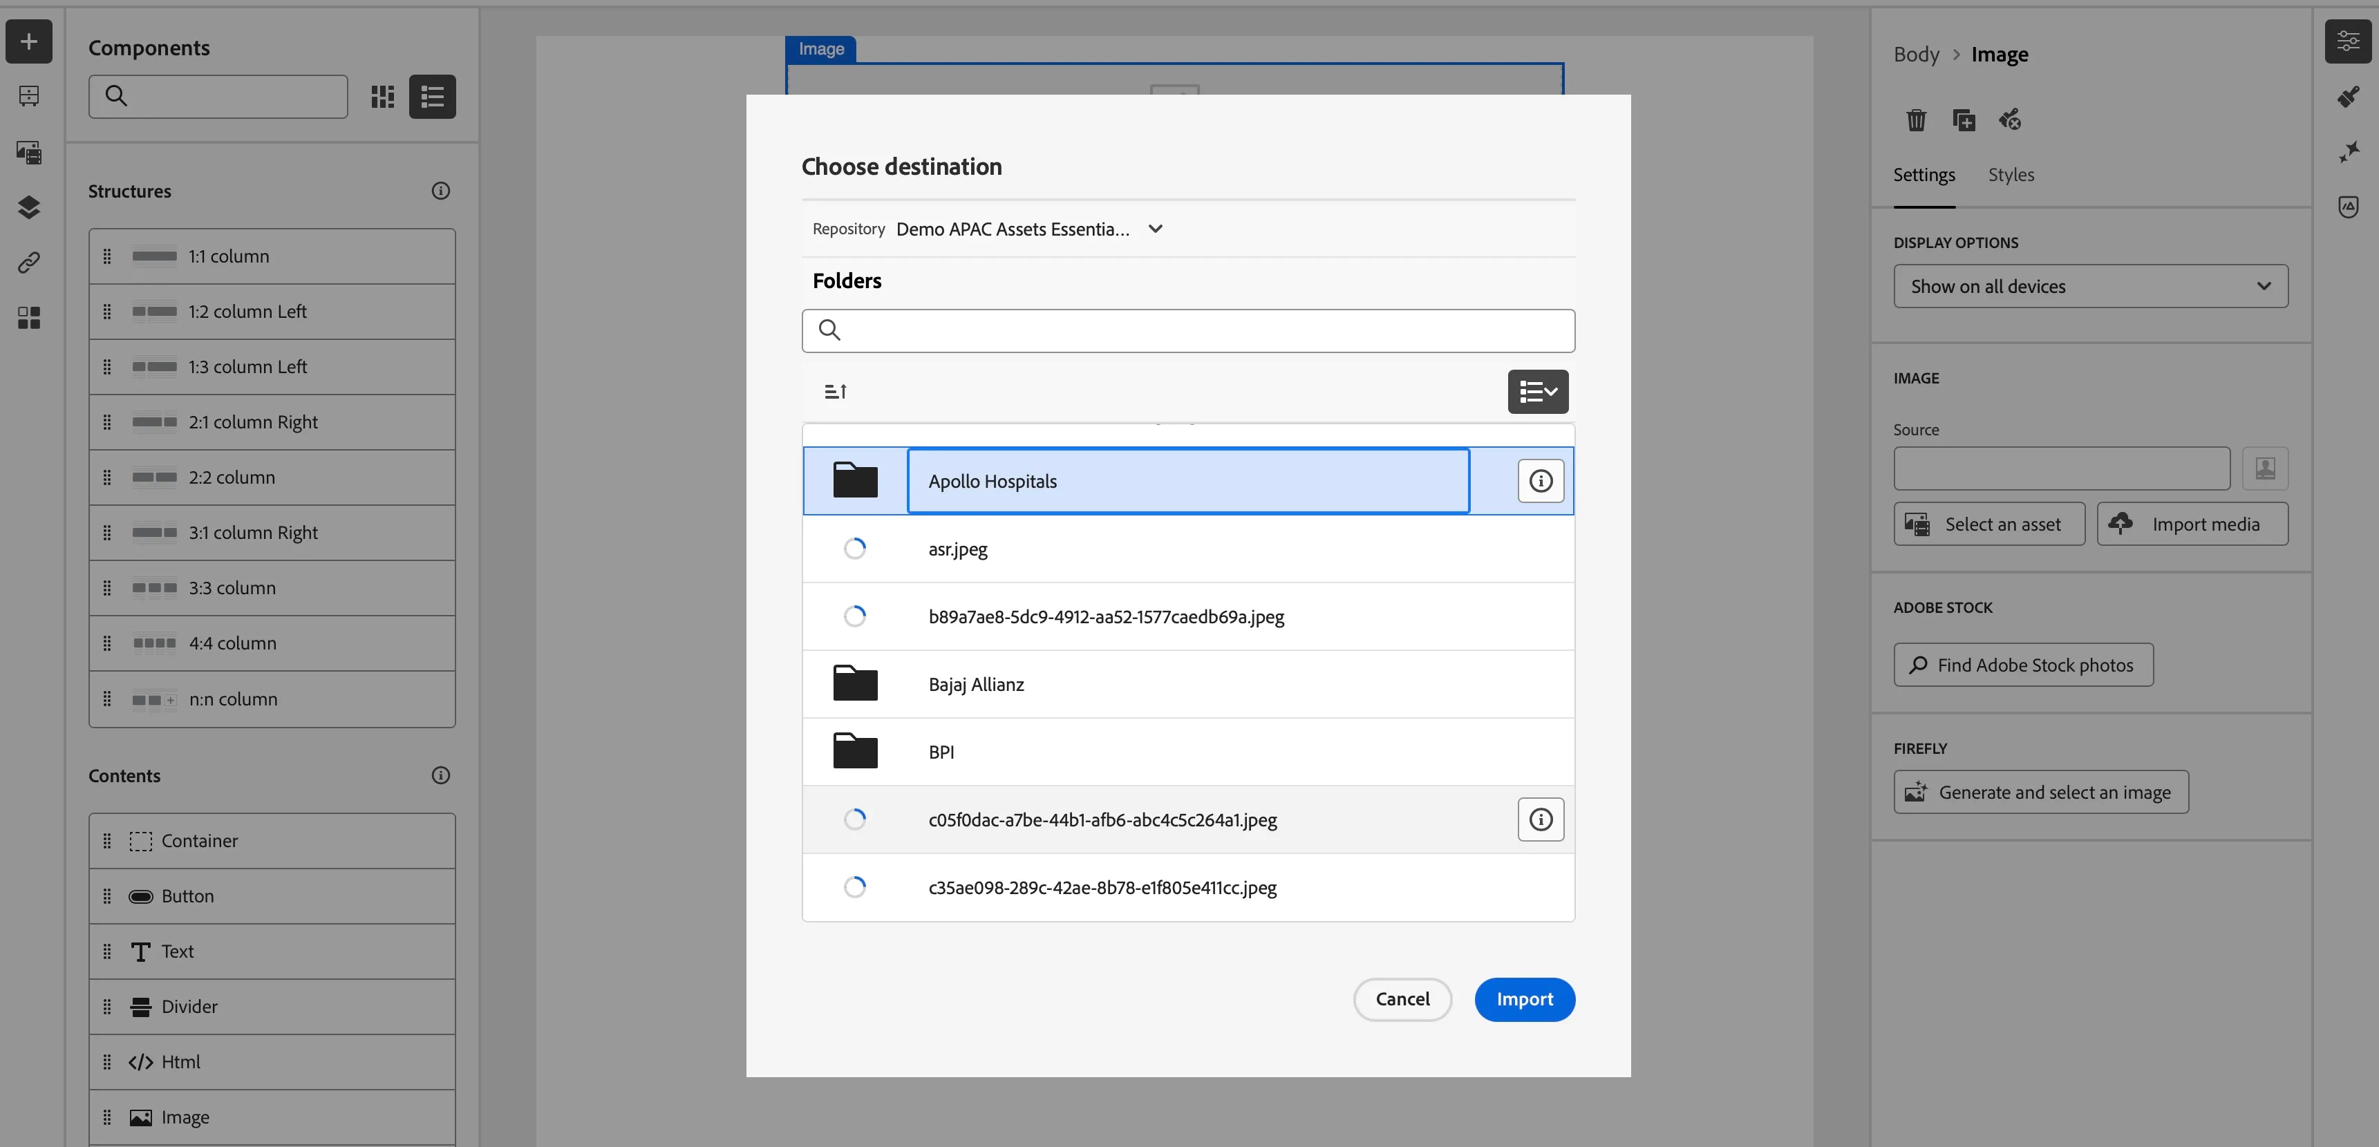Click the Import button
This screenshot has height=1147, width=2379.
[1525, 999]
